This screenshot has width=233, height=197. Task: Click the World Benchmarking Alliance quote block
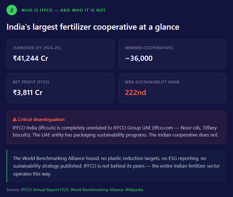(x=116, y=166)
